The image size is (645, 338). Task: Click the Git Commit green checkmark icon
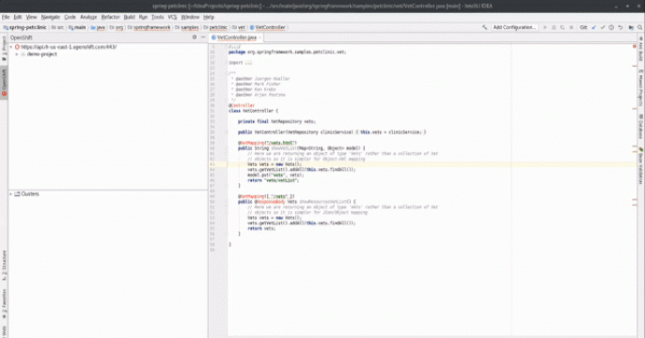(x=603, y=27)
